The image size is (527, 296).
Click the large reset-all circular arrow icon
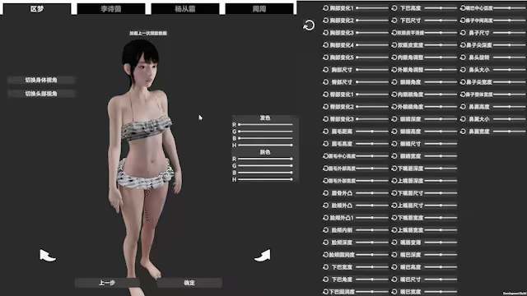[x=309, y=25]
